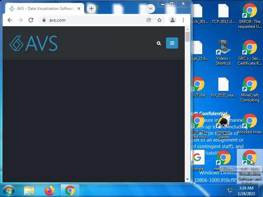This screenshot has width=263, height=197.
Task: Open the Windows Start menu orb
Action: (x=9, y=190)
